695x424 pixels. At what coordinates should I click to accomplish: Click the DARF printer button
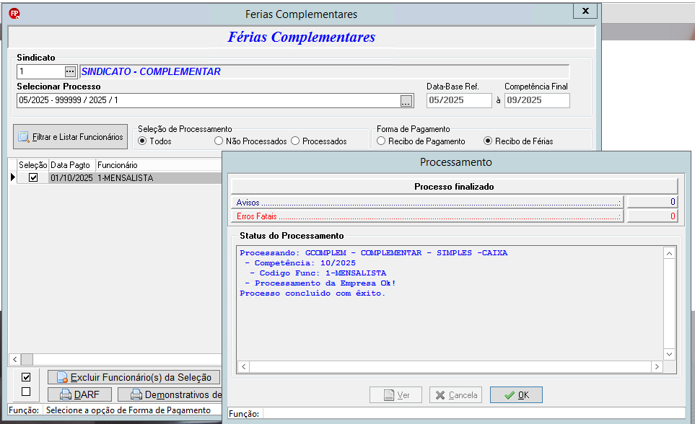point(80,394)
